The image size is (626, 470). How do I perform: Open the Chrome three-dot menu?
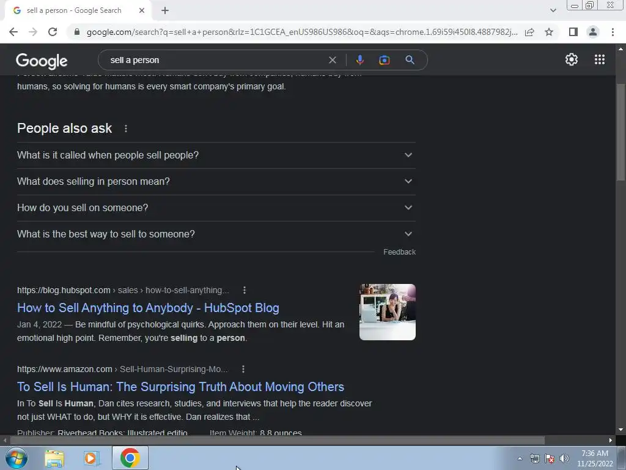pyautogui.click(x=613, y=32)
